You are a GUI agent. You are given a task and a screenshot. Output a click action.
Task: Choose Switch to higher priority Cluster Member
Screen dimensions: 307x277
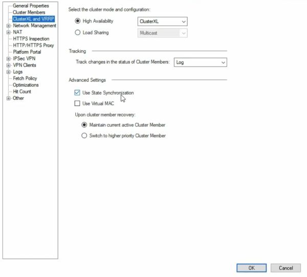(84, 136)
